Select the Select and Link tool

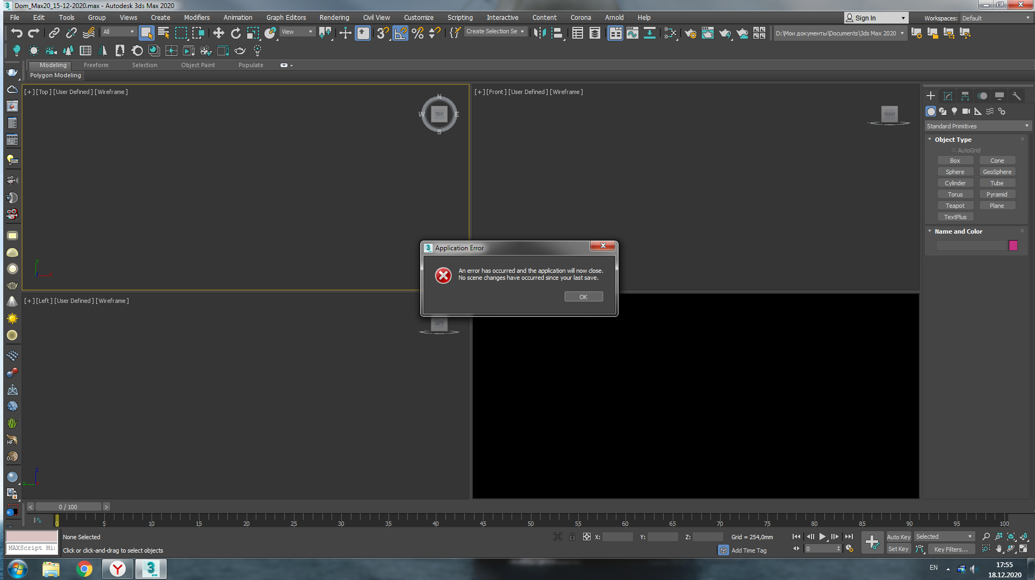pos(54,33)
